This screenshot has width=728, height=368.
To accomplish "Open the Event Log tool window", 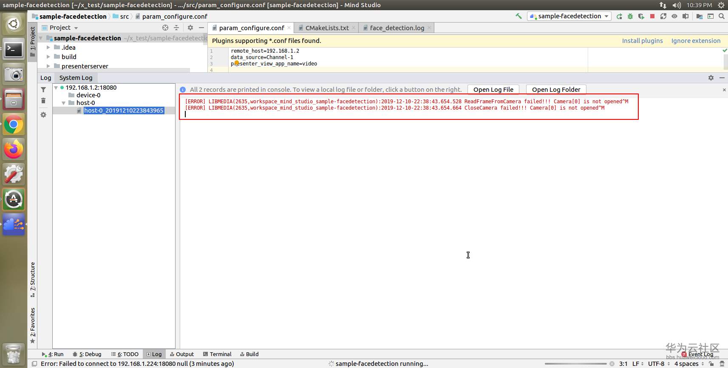I will pyautogui.click(x=697, y=354).
